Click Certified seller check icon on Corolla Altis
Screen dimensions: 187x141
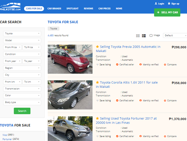pyautogui.click(x=117, y=101)
